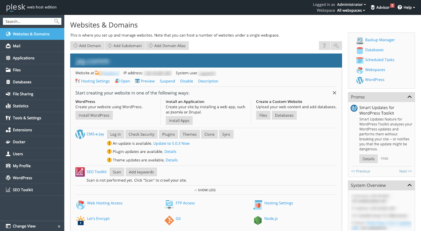The height and width of the screenshot is (231, 421).
Task: Click the Search input field
Action: [x=28, y=21]
